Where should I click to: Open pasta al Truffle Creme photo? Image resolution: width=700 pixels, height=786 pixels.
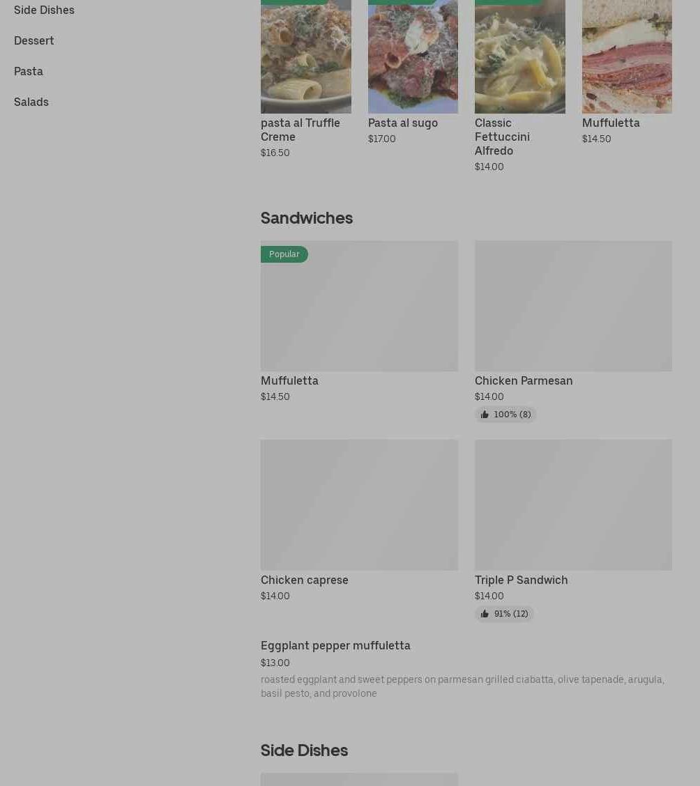click(x=306, y=56)
